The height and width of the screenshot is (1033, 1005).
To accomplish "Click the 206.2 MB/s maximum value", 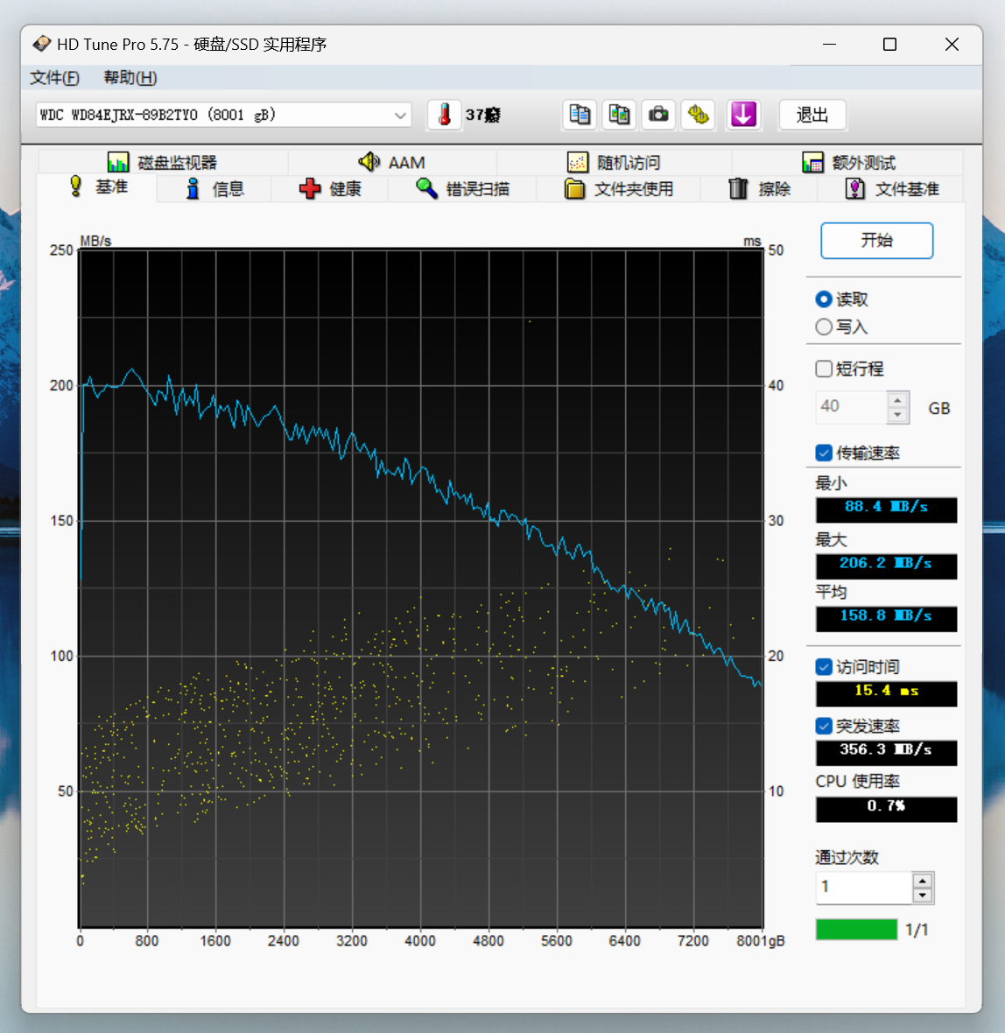I will pos(886,566).
